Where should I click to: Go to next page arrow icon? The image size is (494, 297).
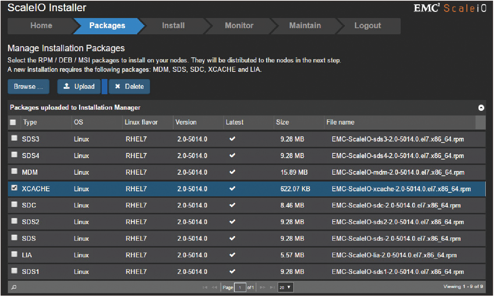263,288
